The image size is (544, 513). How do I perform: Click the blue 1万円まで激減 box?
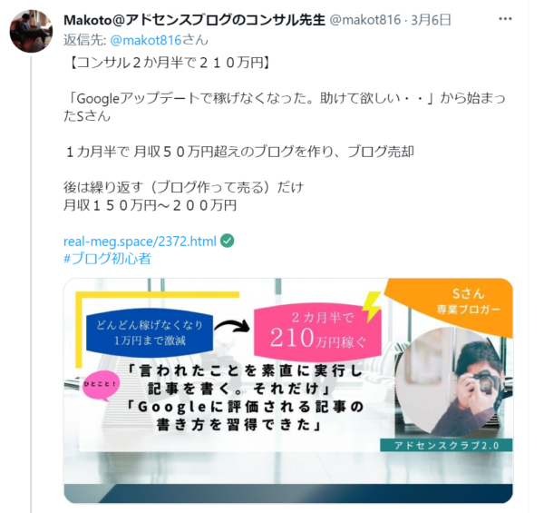150,332
